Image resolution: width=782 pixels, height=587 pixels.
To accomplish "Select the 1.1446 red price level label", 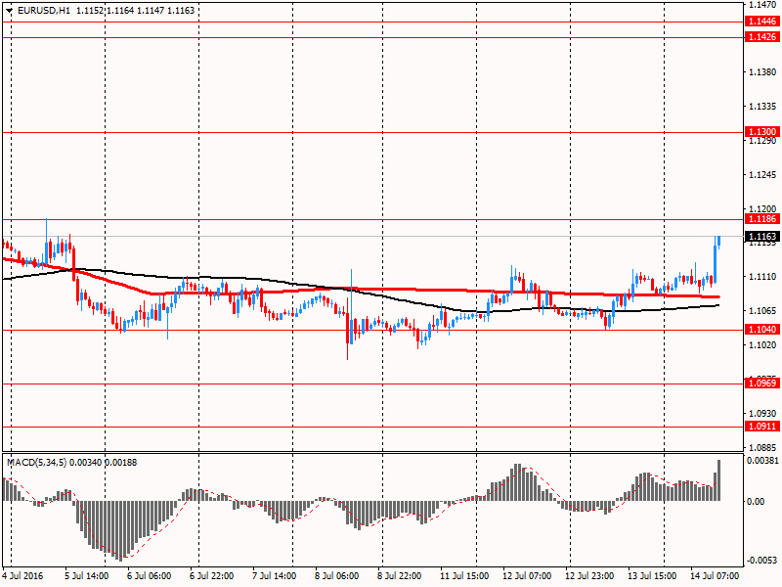I will (761, 22).
